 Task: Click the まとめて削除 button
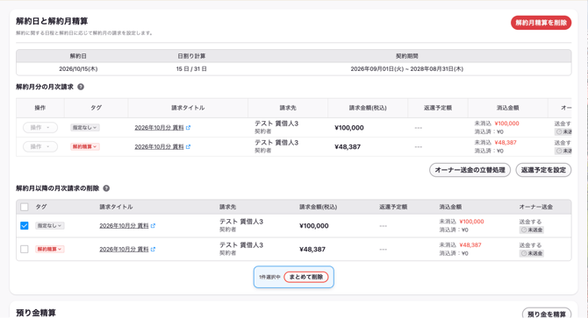pyautogui.click(x=306, y=277)
